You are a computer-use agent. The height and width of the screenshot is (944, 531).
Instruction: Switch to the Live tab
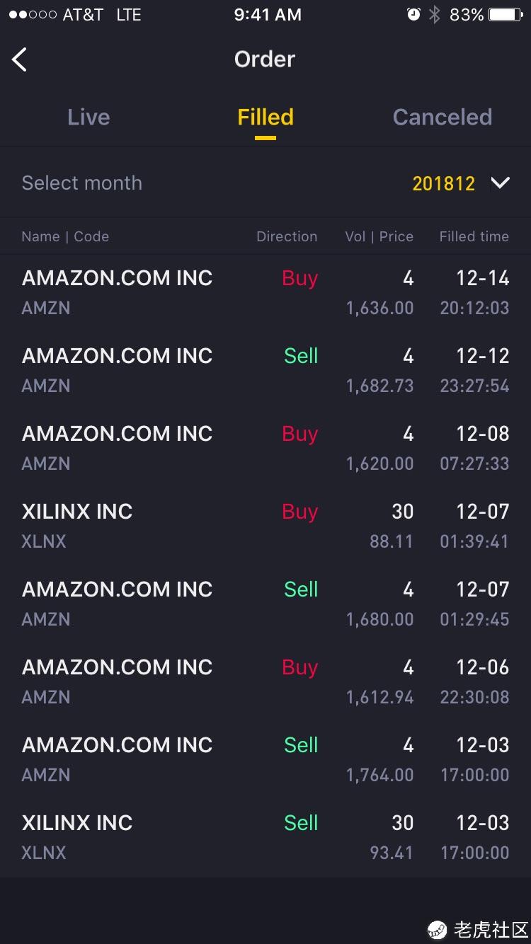[88, 117]
